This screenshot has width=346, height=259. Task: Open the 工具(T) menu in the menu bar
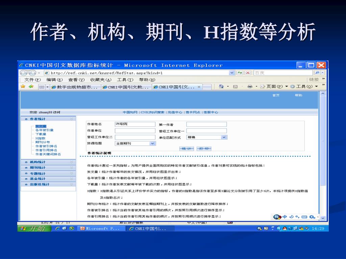tap(125, 80)
